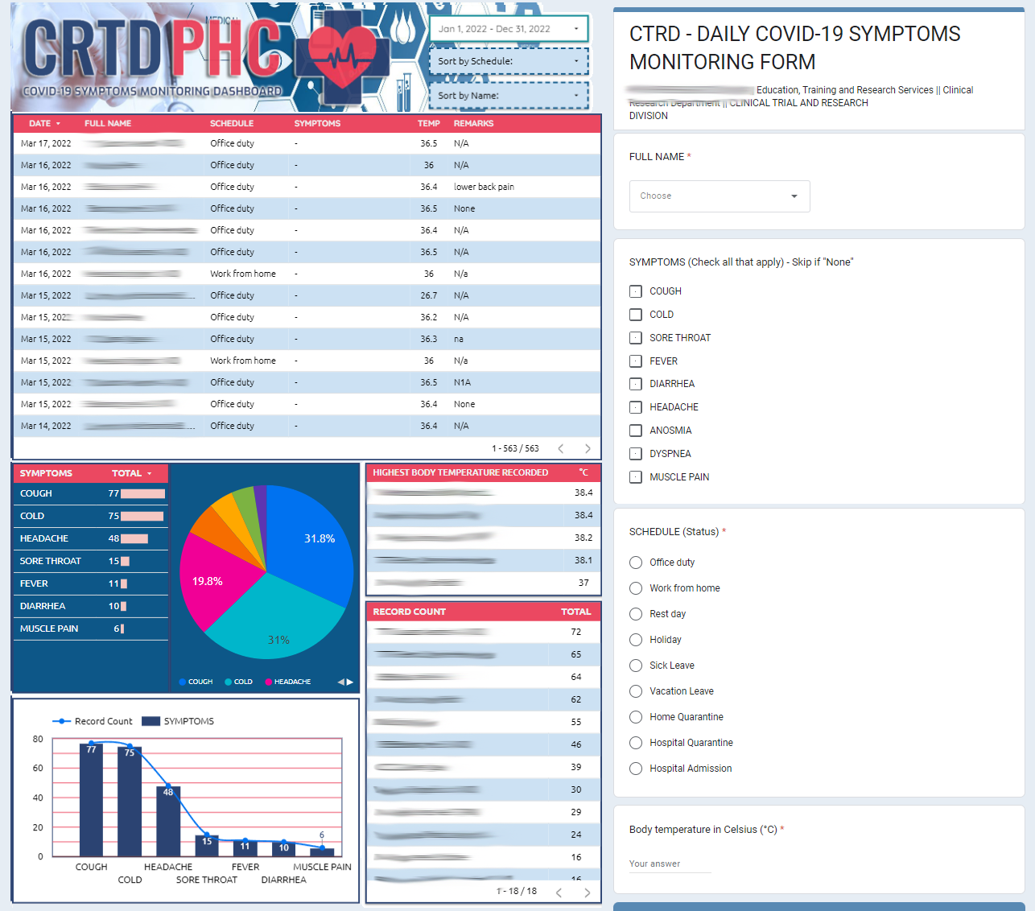1035x911 pixels.
Task: Click the 'na' remark cell
Action: [459, 339]
